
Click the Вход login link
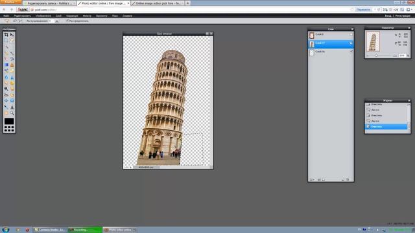click(x=388, y=16)
